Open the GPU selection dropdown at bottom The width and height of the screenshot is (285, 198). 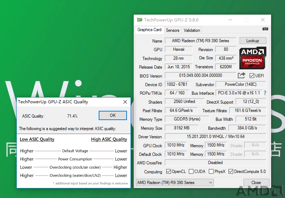(x=175, y=183)
